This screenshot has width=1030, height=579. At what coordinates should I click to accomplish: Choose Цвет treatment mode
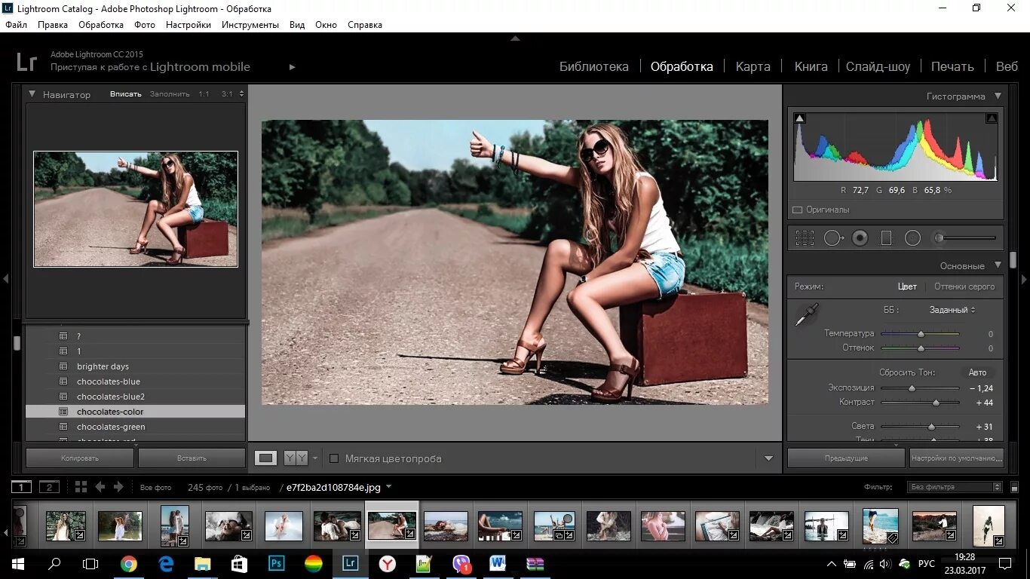pos(907,286)
